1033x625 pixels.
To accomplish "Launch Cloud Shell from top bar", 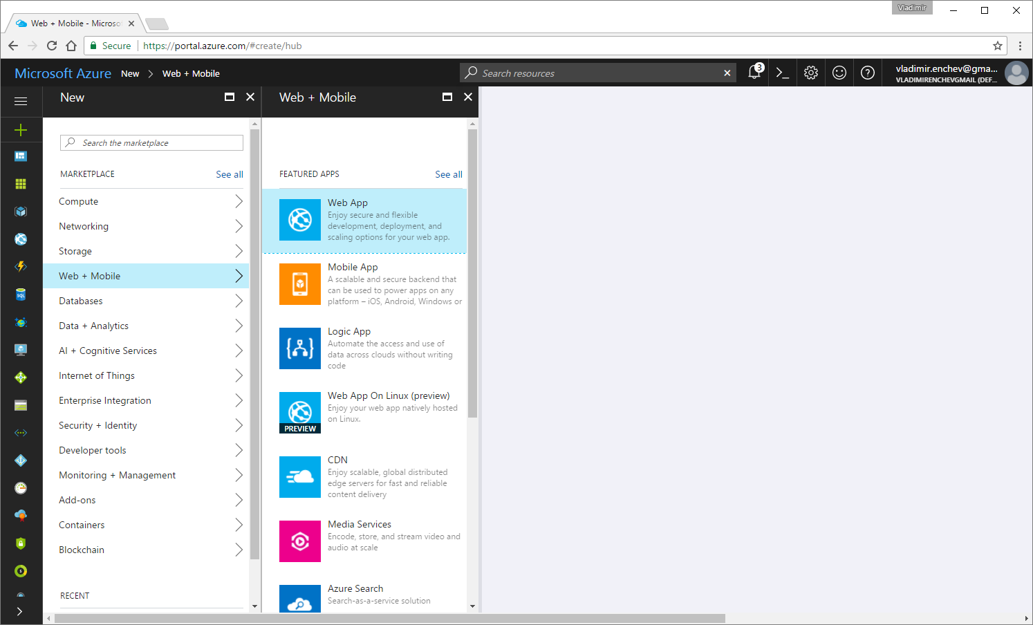I will pyautogui.click(x=783, y=73).
